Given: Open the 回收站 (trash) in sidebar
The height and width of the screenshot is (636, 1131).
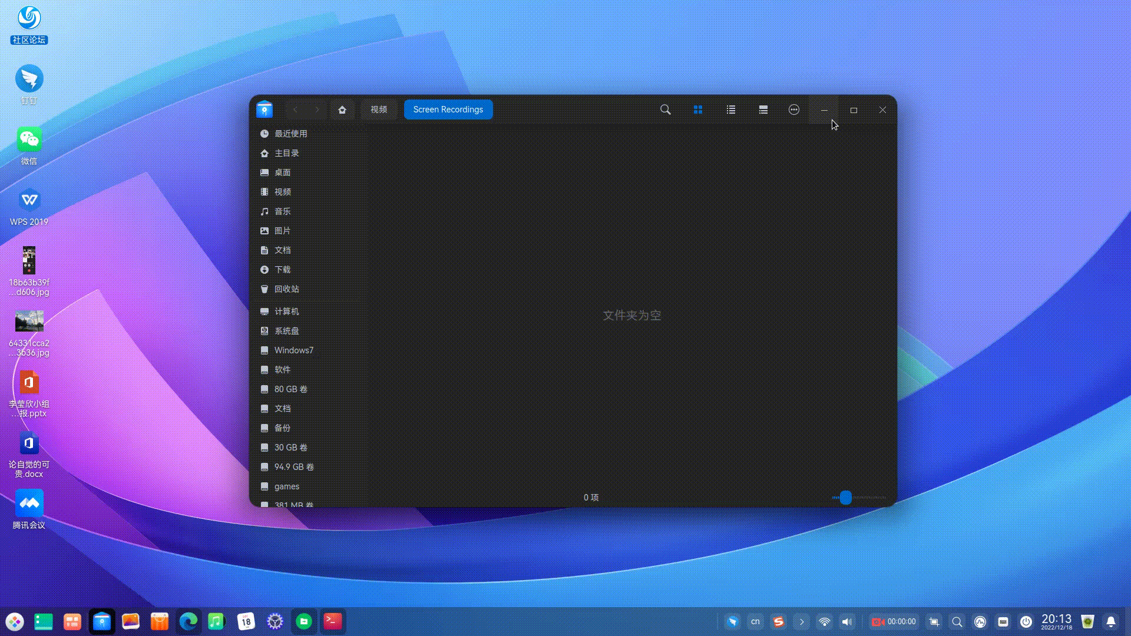Looking at the screenshot, I should click(x=287, y=289).
